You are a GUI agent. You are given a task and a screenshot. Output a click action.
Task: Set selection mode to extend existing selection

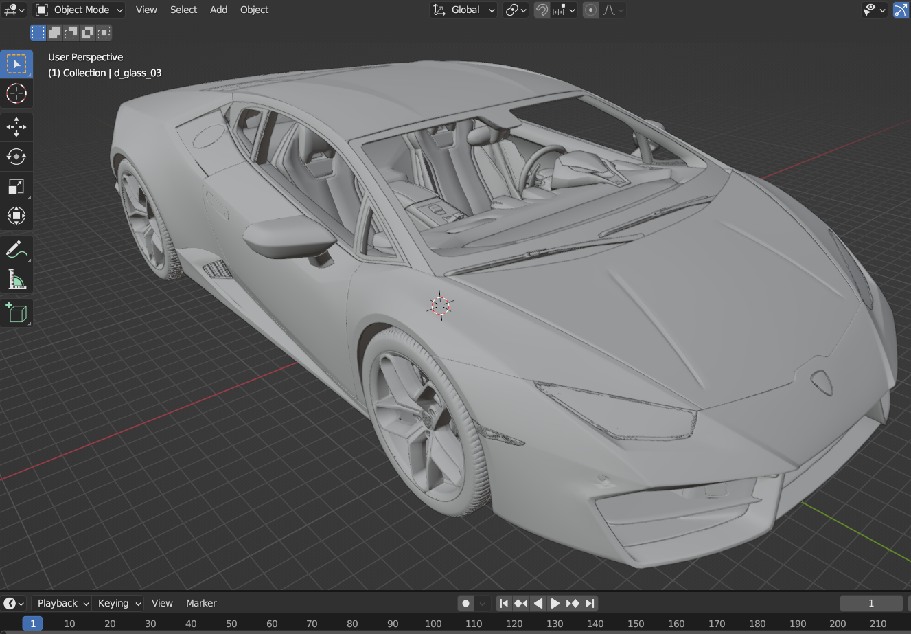[55, 32]
